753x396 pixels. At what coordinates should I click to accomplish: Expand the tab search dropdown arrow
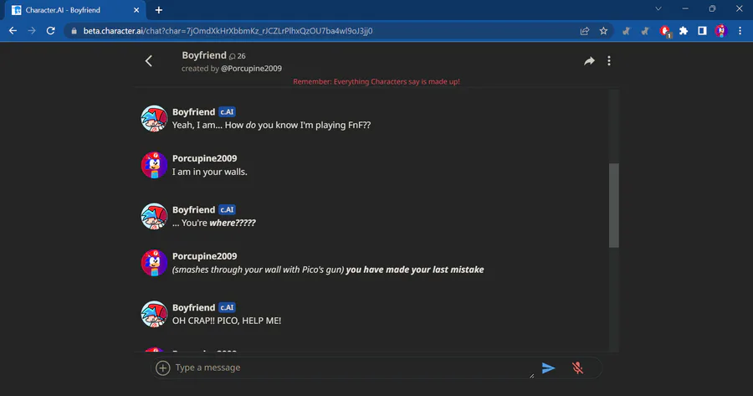(658, 9)
